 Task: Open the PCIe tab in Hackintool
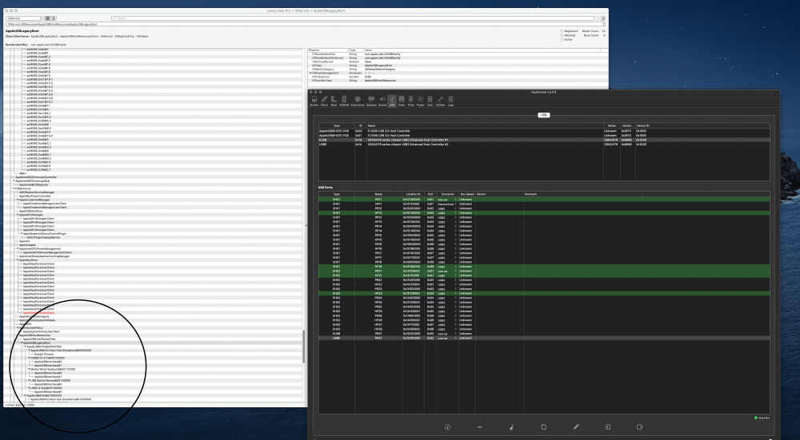[x=411, y=101]
